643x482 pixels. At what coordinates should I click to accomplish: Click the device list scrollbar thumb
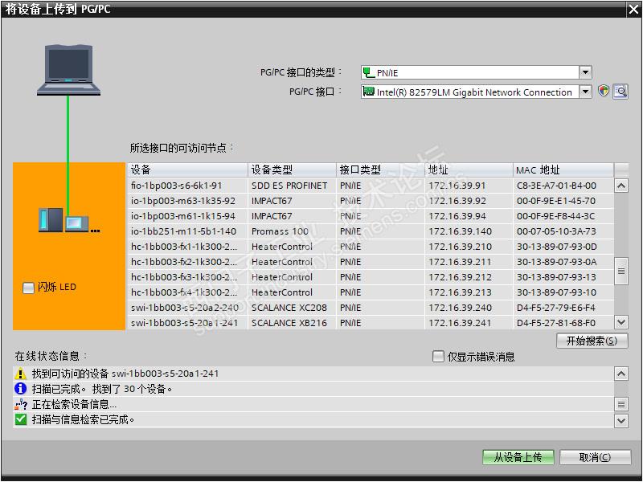pyautogui.click(x=621, y=271)
